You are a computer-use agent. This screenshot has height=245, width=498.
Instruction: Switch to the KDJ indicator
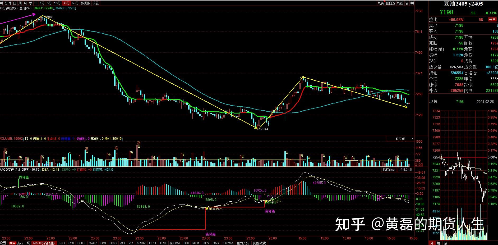click(x=62, y=243)
